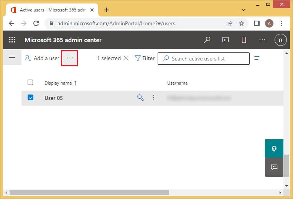This screenshot has height=199, width=293.
Task: View site security lock icon
Action: 51,23
